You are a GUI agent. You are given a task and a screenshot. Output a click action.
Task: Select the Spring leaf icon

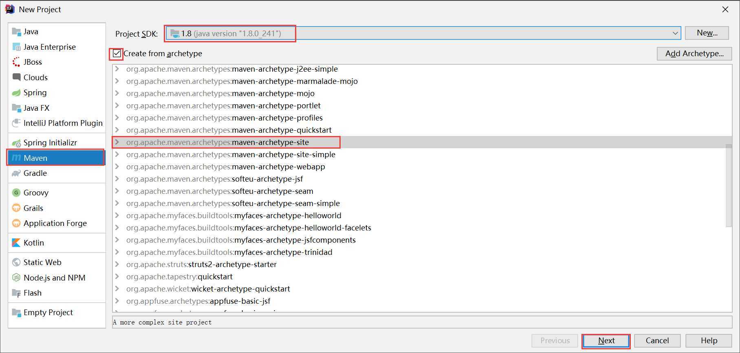pyautogui.click(x=16, y=92)
